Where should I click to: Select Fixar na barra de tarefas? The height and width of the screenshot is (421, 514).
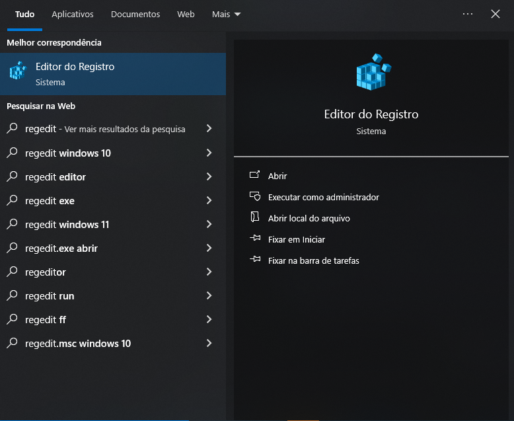point(314,260)
